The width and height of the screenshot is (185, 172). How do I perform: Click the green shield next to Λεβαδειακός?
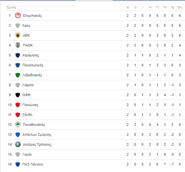click(18, 75)
